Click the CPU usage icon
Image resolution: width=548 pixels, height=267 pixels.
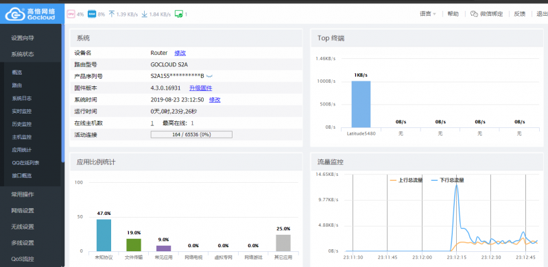(x=71, y=14)
